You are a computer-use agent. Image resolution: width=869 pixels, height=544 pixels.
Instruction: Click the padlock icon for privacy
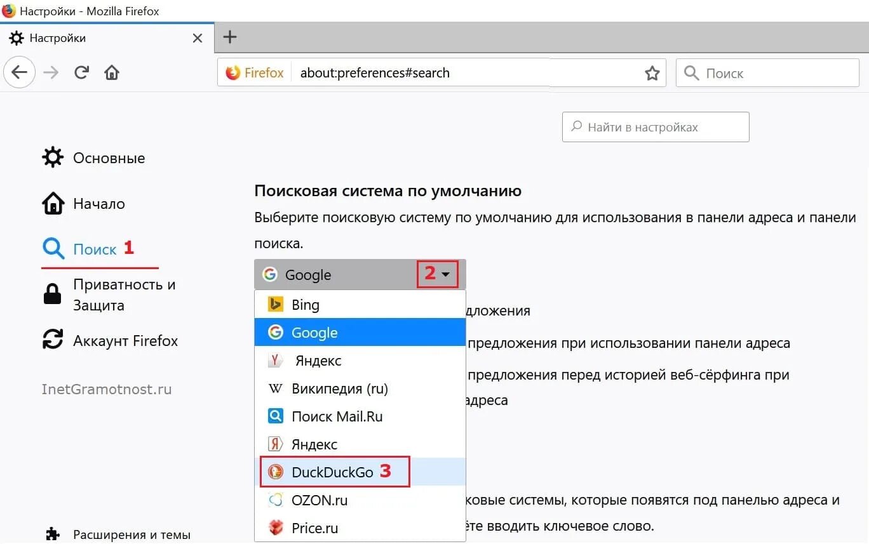[x=52, y=293]
